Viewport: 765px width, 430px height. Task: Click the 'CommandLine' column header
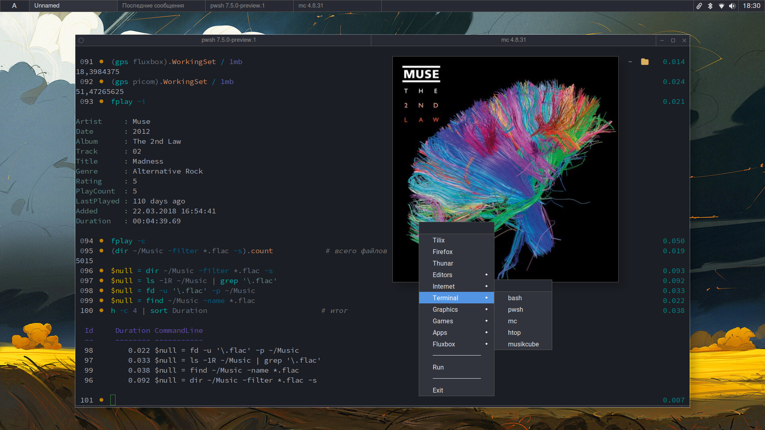(x=178, y=330)
